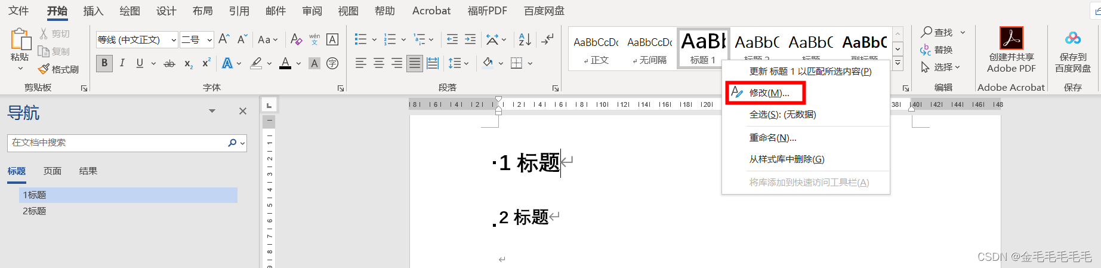
Task: Align text left
Action: 360,63
